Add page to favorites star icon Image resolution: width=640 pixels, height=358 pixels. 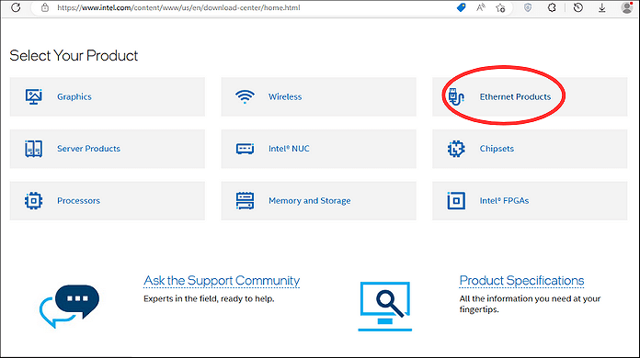click(500, 7)
